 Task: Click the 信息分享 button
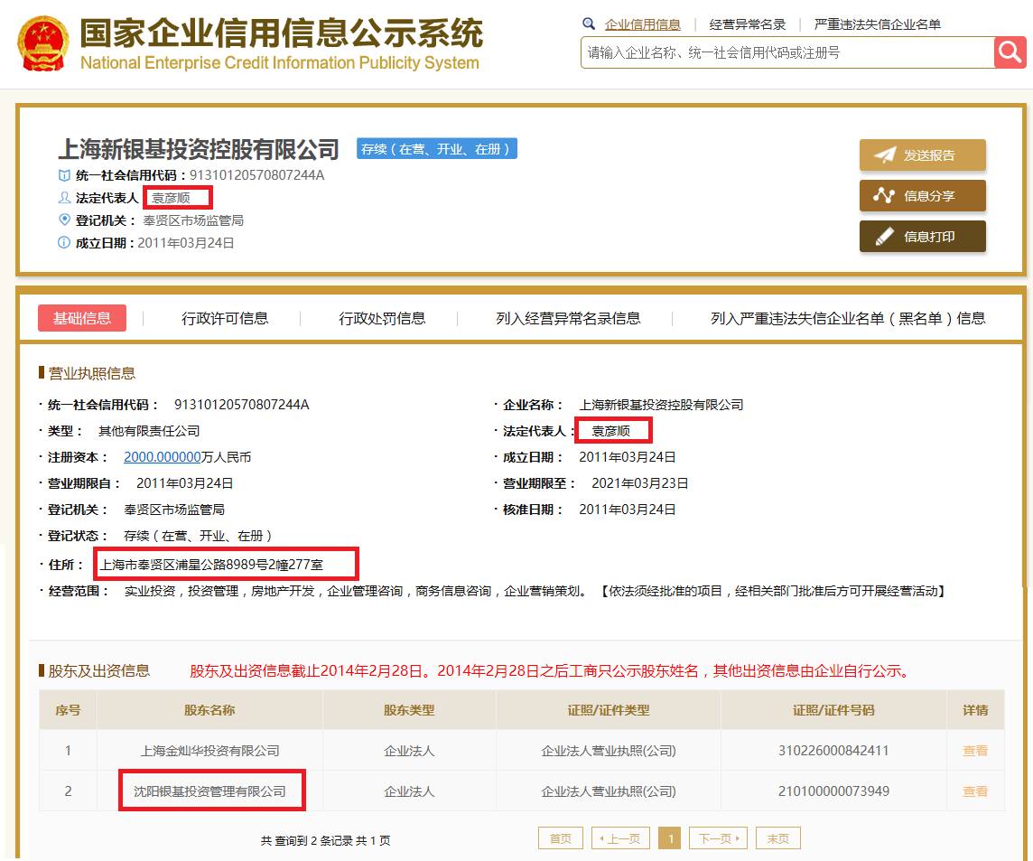(x=922, y=196)
